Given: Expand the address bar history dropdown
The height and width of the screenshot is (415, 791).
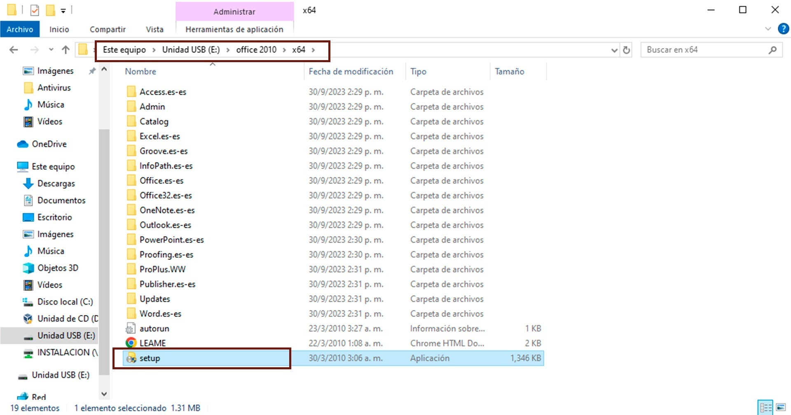Looking at the screenshot, I should 614,50.
